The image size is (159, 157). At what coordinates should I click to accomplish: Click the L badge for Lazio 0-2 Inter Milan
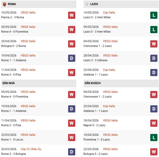tap(154, 15)
